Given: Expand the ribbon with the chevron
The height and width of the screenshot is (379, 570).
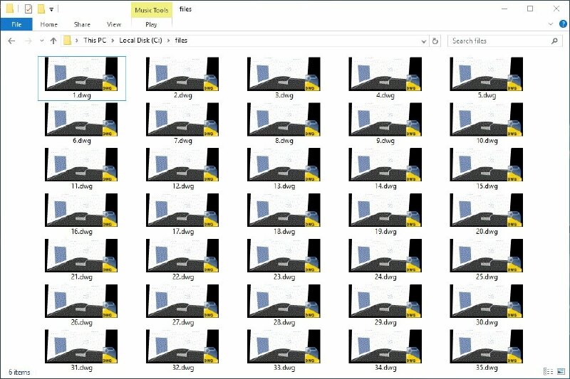Looking at the screenshot, I should [x=550, y=24].
